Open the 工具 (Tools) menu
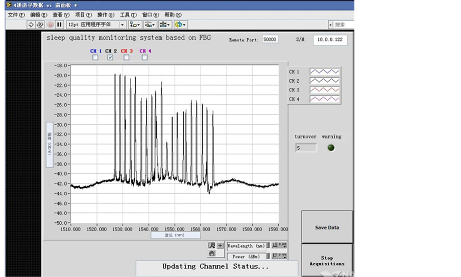The image size is (461, 277). (128, 15)
